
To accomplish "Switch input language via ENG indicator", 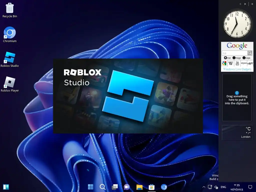I will pyautogui.click(x=223, y=187).
